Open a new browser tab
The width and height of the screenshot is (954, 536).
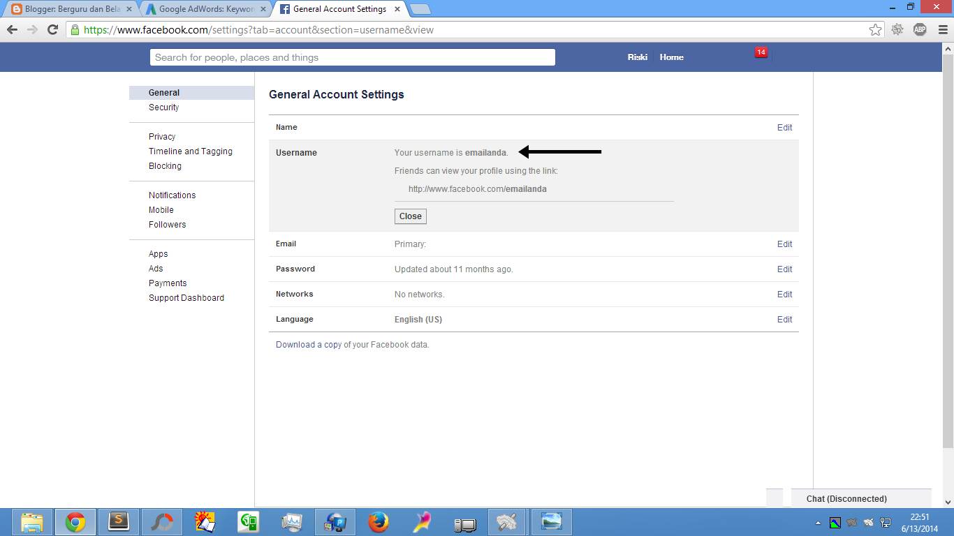coord(420,10)
